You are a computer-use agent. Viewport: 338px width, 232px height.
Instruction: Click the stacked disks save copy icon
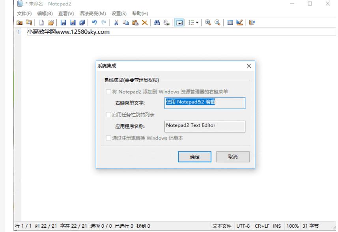coord(82,22)
